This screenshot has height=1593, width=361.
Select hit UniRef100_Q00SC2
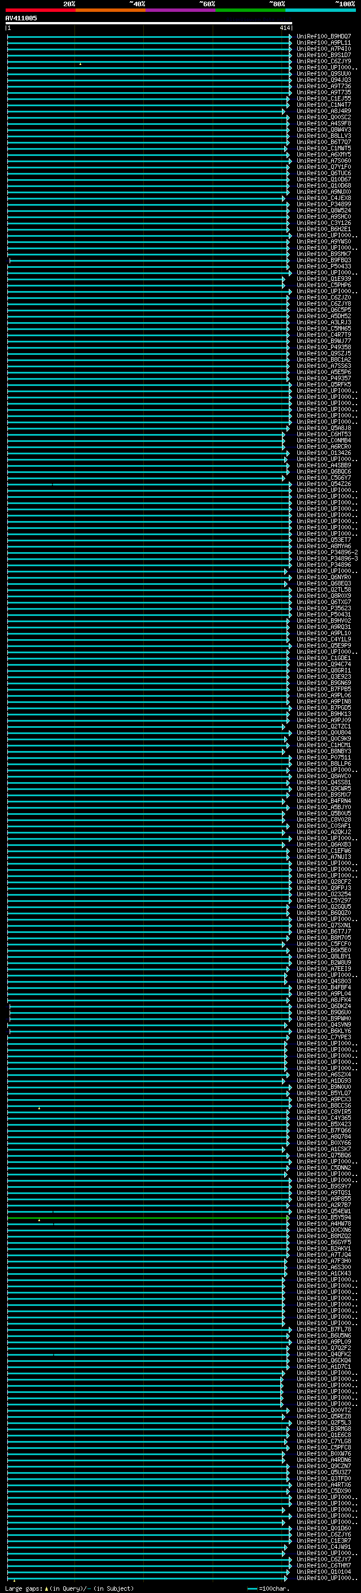[x=324, y=118]
